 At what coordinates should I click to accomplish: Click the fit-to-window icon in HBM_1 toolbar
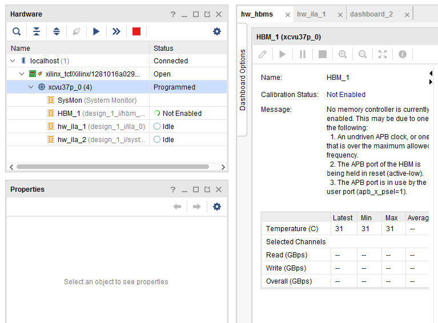tap(383, 54)
